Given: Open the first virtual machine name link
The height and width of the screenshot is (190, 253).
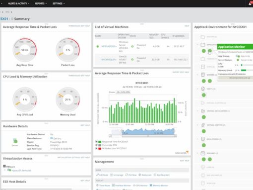Looking at the screenshot, I should pyautogui.click(x=109, y=46).
